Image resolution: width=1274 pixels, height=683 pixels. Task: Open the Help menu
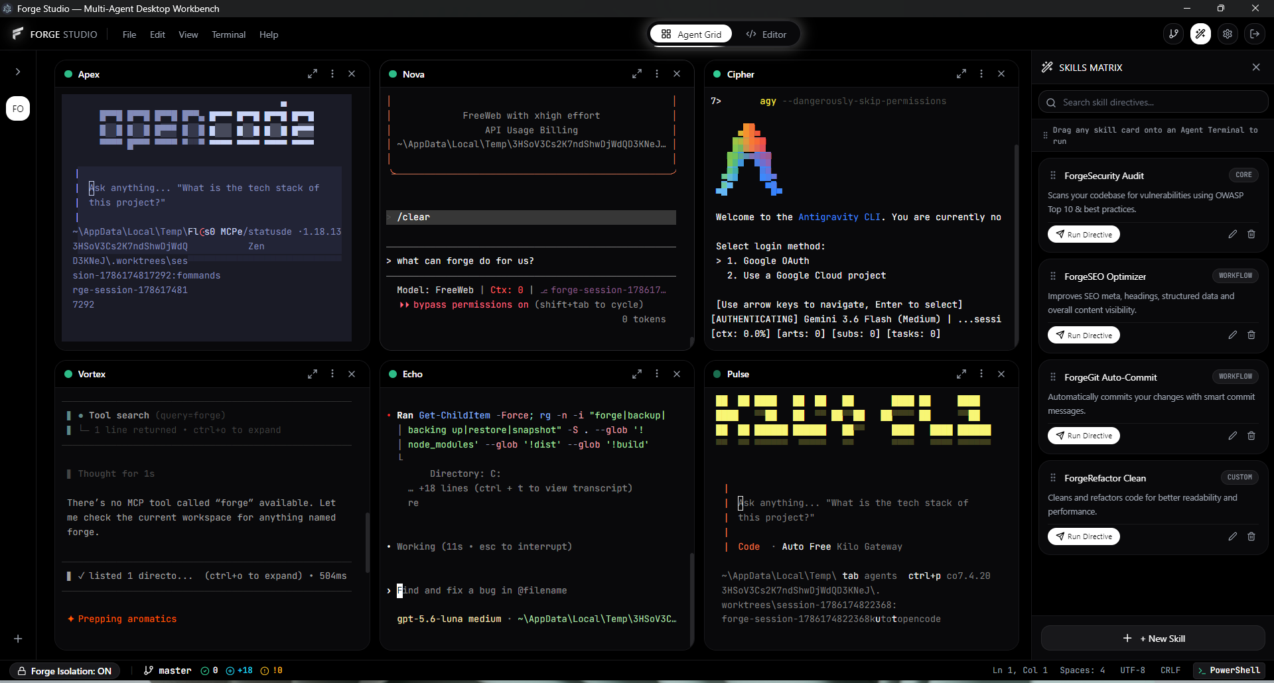(x=269, y=34)
